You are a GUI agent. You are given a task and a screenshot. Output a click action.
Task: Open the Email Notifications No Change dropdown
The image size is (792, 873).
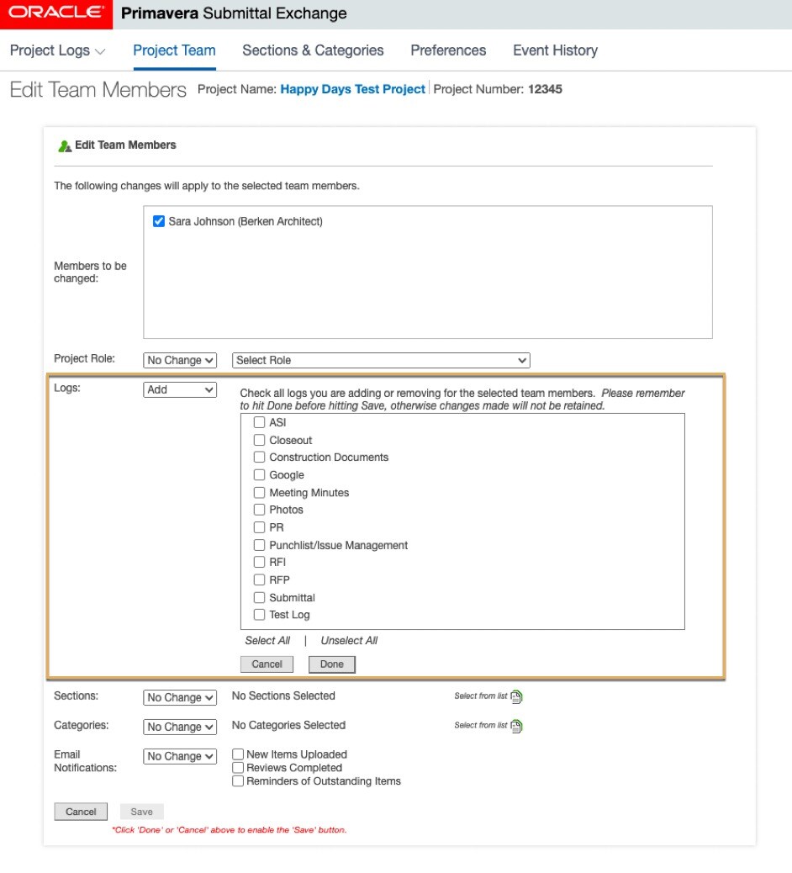coord(180,756)
